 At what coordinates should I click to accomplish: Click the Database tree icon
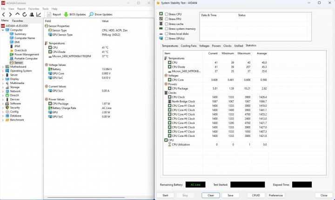7,116
